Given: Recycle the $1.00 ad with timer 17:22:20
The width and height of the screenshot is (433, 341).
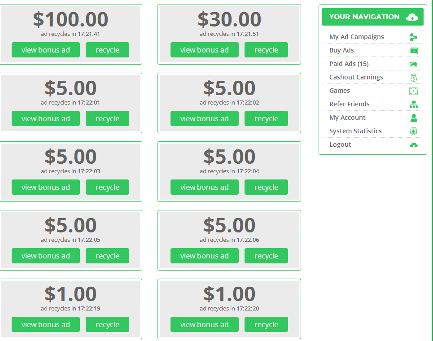Looking at the screenshot, I should (x=266, y=324).
